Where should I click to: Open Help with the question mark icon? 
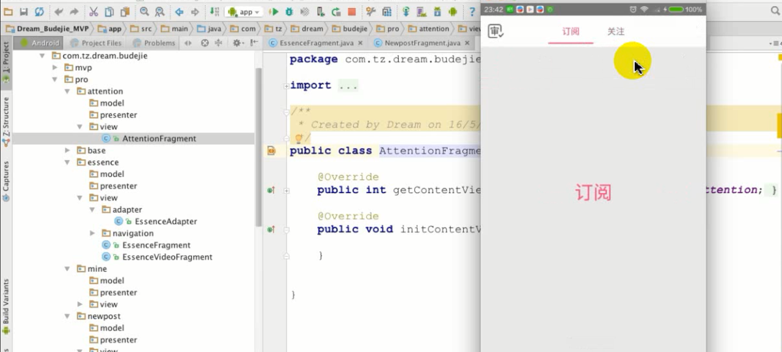point(472,12)
